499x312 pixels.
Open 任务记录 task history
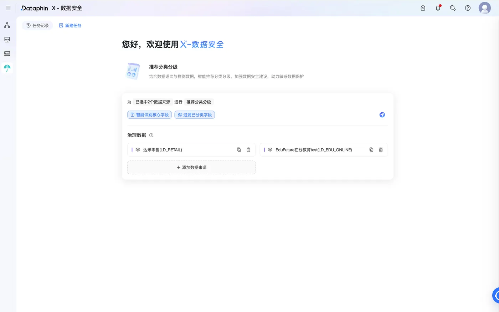37,25
